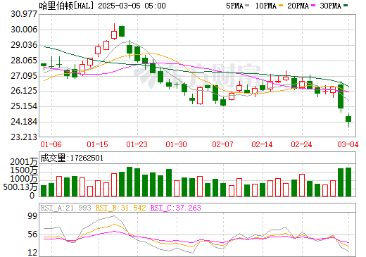Click the magenta 20PMA legend swatch
The width and height of the screenshot is (366, 257).
[x=313, y=5]
